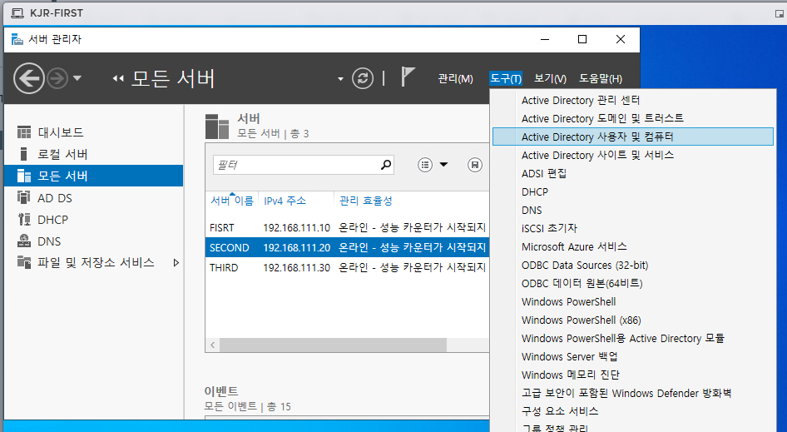
Task: Select the THIRD server row
Action: point(347,268)
